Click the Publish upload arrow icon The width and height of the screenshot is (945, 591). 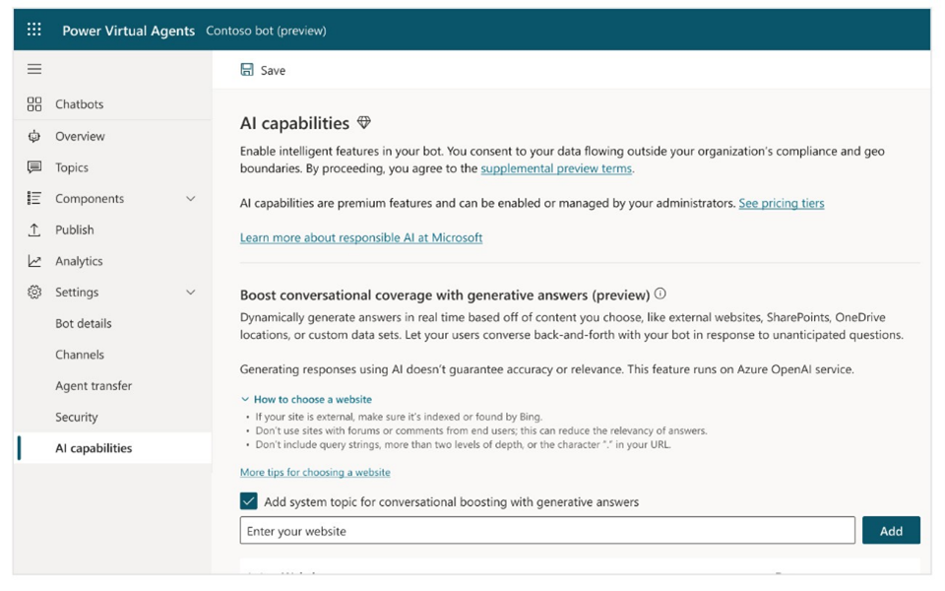34,230
